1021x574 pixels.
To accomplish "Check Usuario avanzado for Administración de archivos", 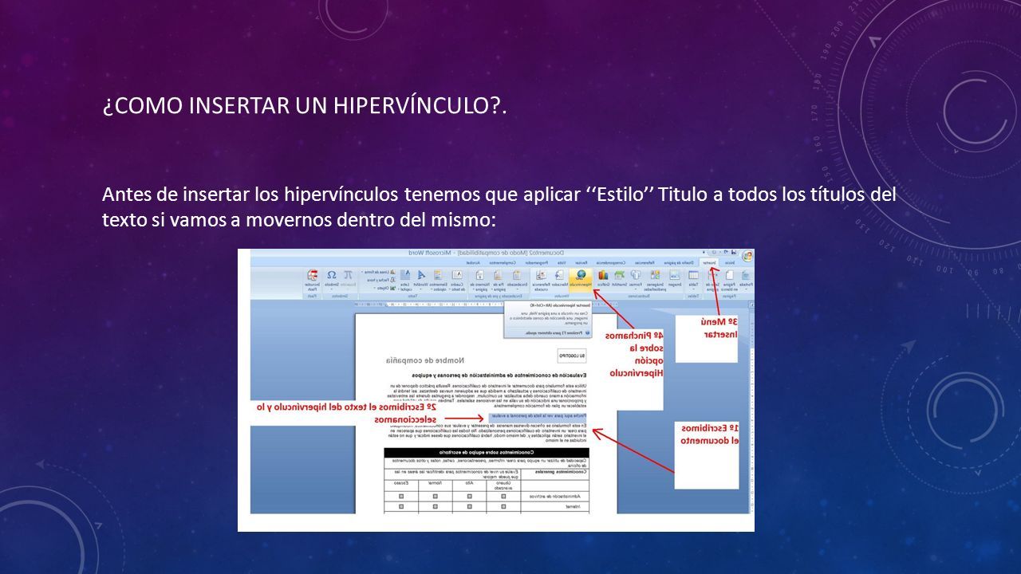I will click(503, 496).
